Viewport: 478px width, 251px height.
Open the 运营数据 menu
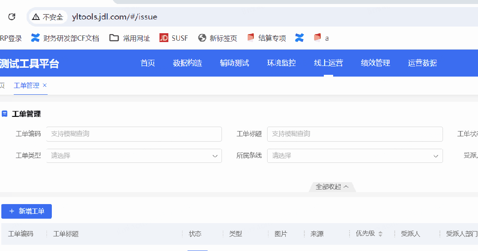pos(422,63)
